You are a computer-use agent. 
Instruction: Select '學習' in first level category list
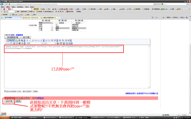45,25
